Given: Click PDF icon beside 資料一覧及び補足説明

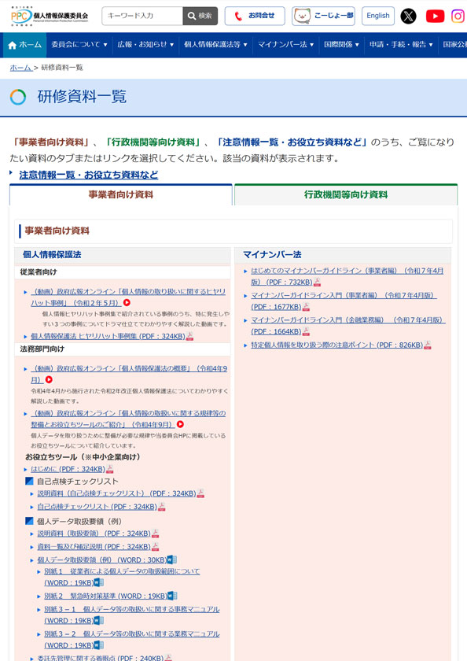Looking at the screenshot, I should (x=156, y=547).
